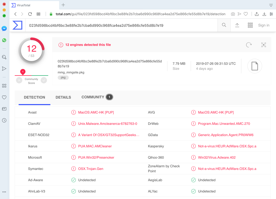Select the VirusTotal browser tab
Viewport: 276px width, 199px height.
pos(34,5)
